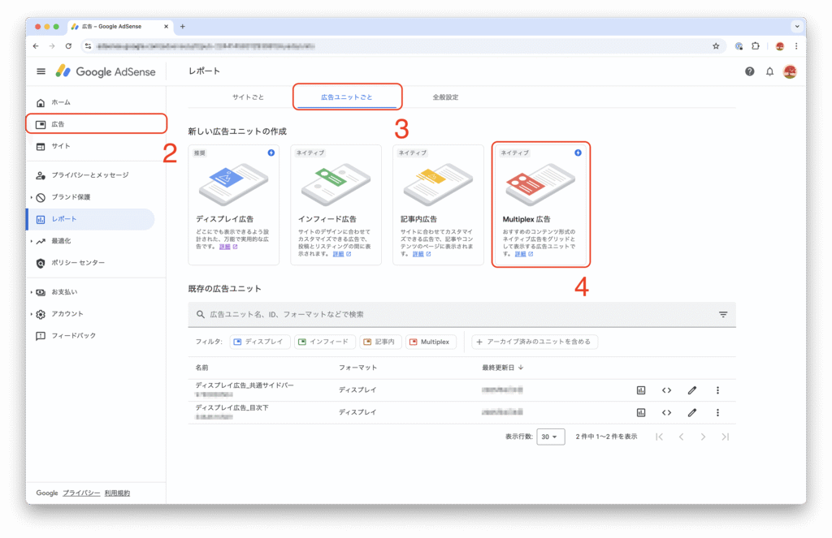Open Chrome extensions puzzle icon
Viewport: 832px width, 538px height.
pyautogui.click(x=756, y=46)
